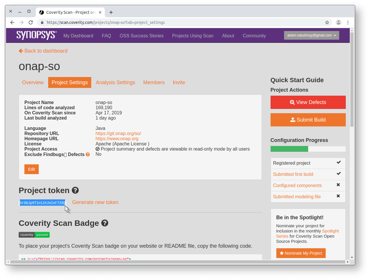The height and width of the screenshot is (279, 369).
Task: Click the Exclude Findbugs help icon
Action: [x=88, y=155]
